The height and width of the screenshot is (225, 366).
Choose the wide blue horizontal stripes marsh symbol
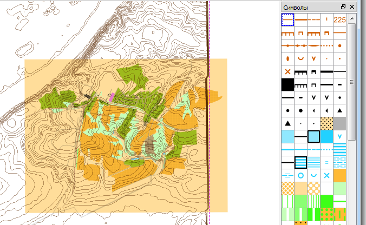click(x=339, y=149)
